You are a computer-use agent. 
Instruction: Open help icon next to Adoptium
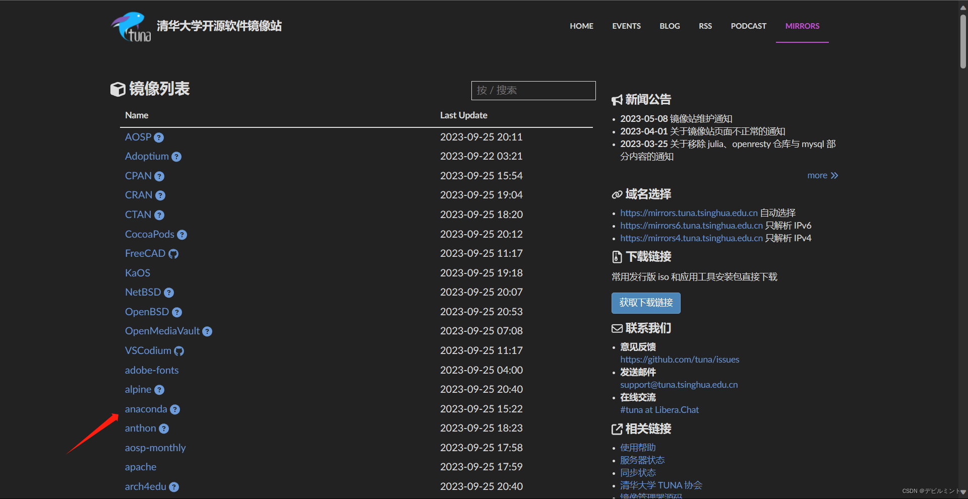click(176, 157)
